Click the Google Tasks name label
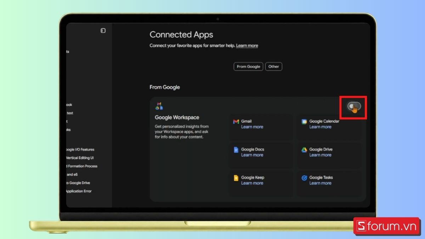This screenshot has height=239, width=425. point(321,178)
